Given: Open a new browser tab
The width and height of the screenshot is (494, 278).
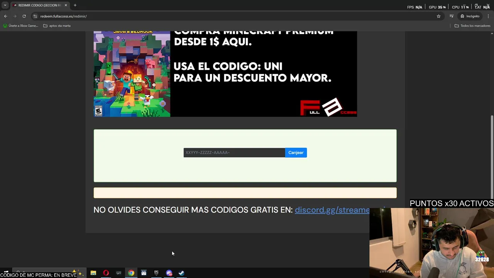Looking at the screenshot, I should tap(75, 5).
